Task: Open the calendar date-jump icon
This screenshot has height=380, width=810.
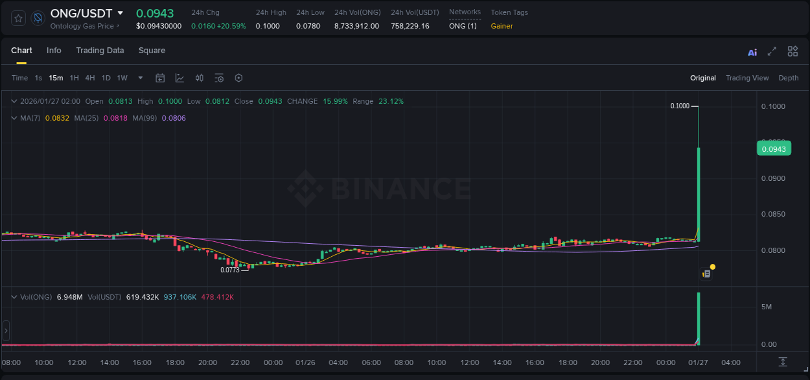Action: [x=160, y=78]
